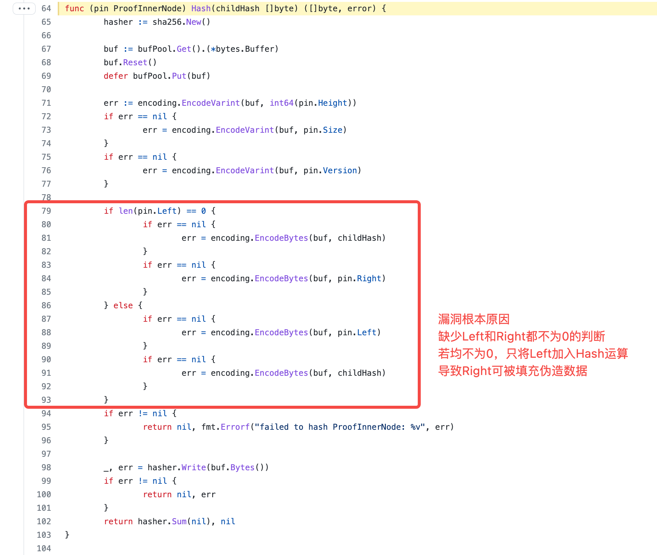Click pin.Right on line 84
This screenshot has width=657, height=555.
[359, 278]
